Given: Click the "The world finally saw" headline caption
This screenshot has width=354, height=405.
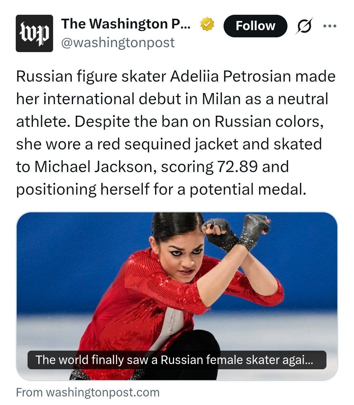Looking at the screenshot, I should tap(174, 360).
